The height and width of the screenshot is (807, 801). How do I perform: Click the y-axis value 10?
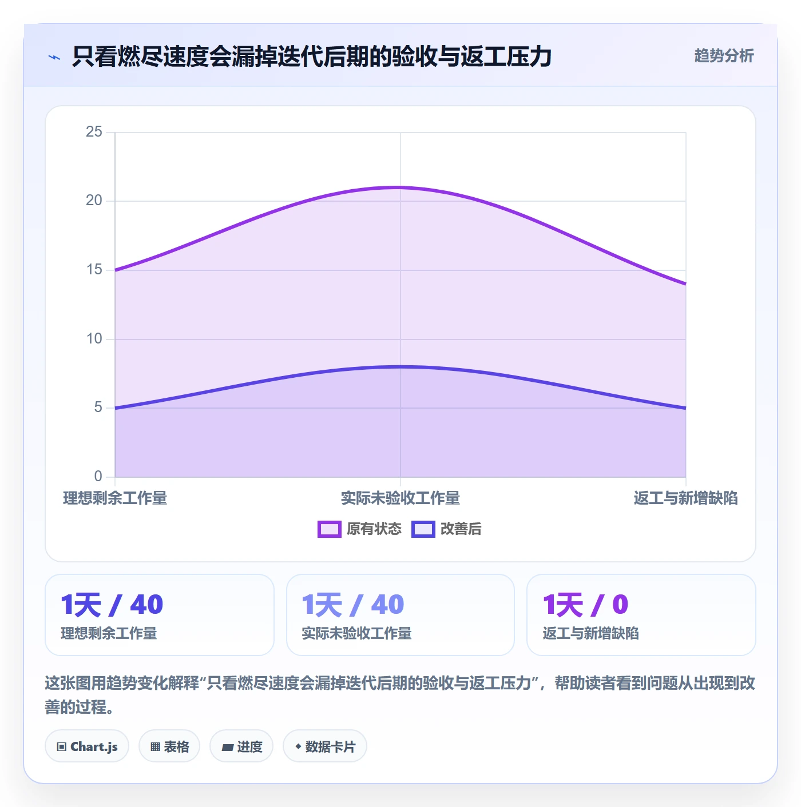[x=94, y=339]
